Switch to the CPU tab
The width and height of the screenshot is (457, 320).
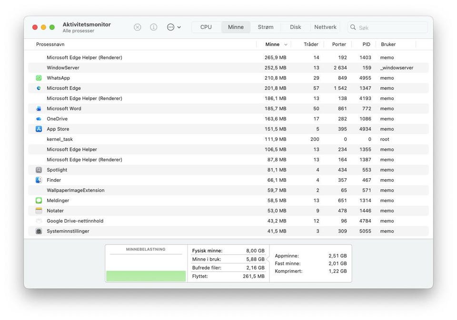click(206, 27)
